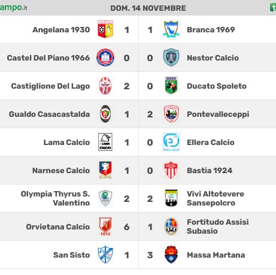Open the Pontevalleceppi team link

coord(218,114)
